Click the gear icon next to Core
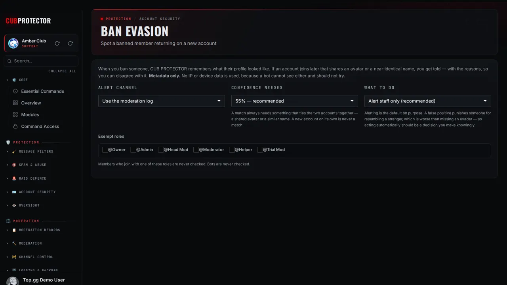507x285 pixels. pos(14,80)
